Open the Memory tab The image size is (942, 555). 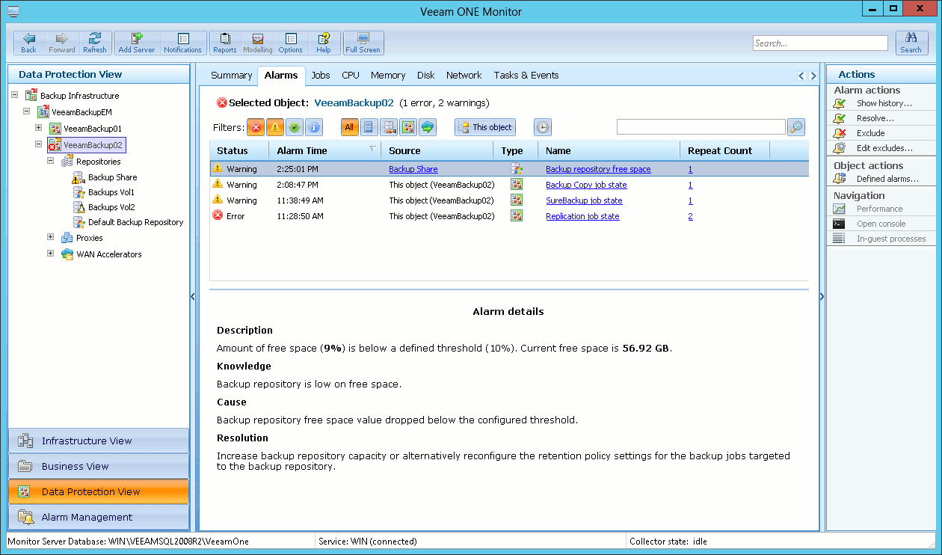pos(388,76)
